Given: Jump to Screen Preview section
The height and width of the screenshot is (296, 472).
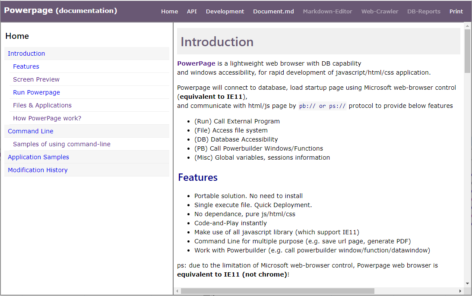Looking at the screenshot, I should (x=36, y=79).
